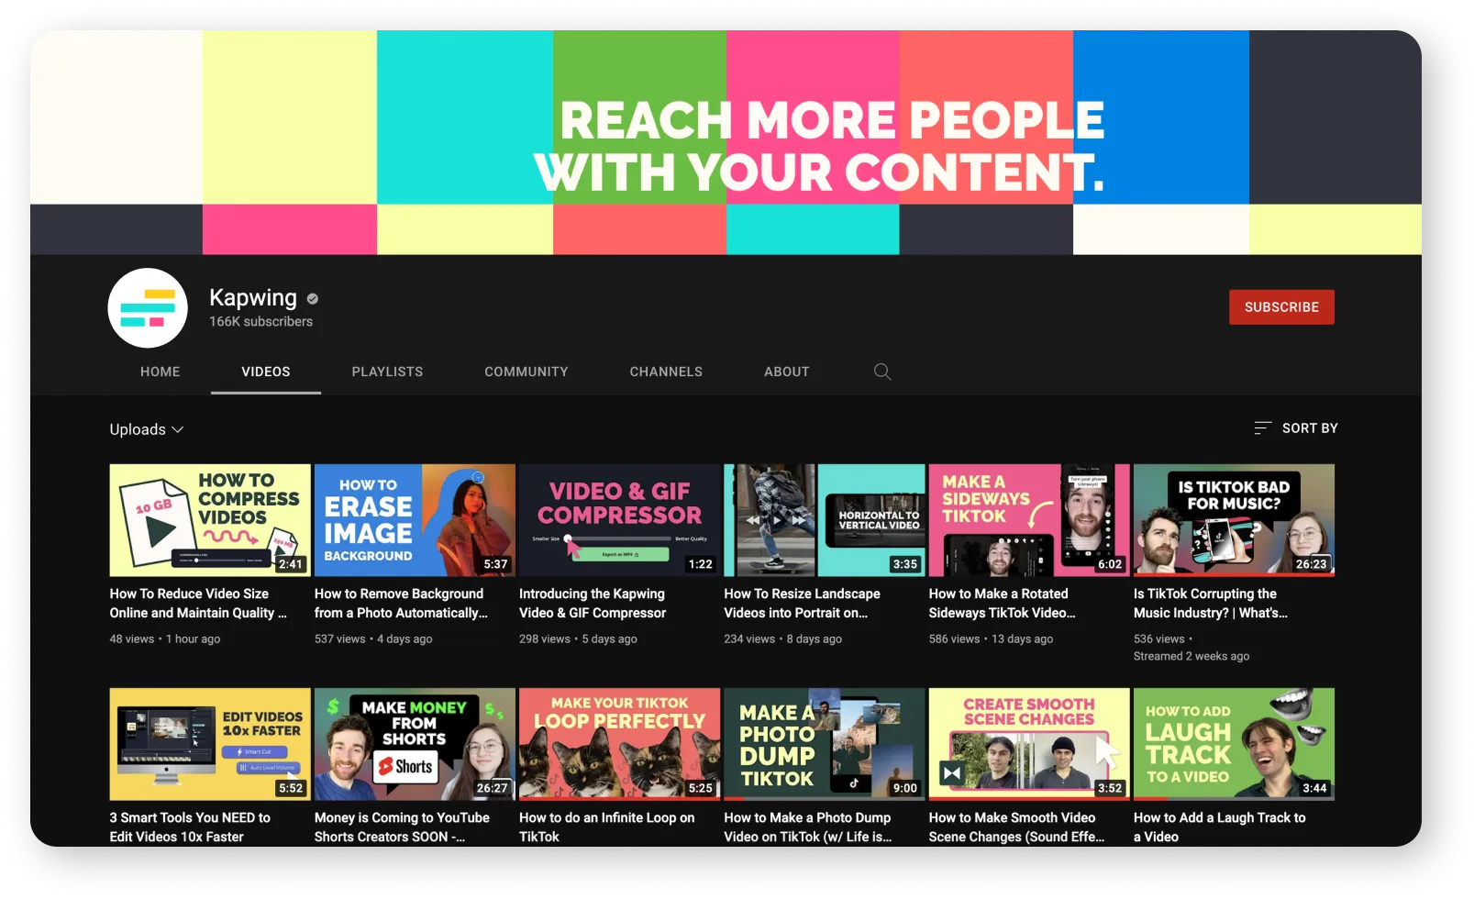
Task: Expand the Uploads dropdown
Action: coord(147,429)
